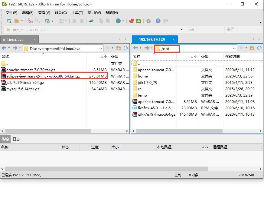Sort remote files by 修改时间 column

pos(243,56)
